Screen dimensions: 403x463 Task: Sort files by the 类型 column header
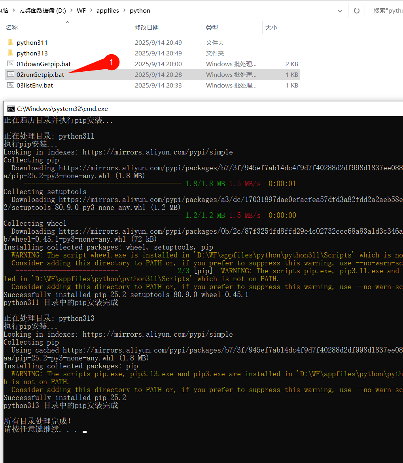pyautogui.click(x=212, y=27)
